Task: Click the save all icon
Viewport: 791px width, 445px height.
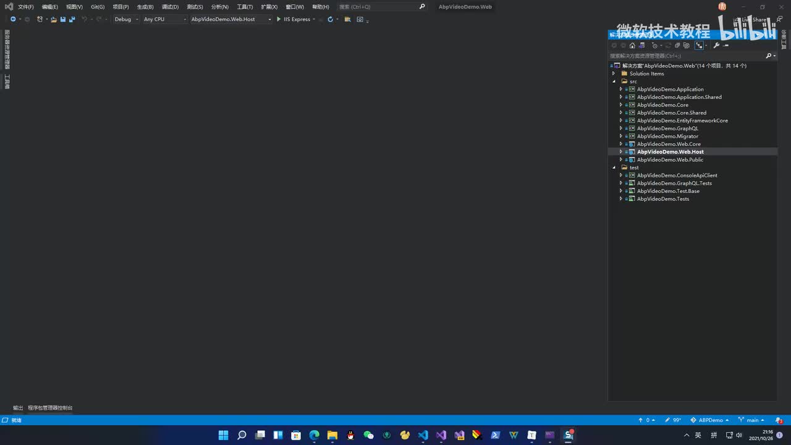Action: [x=72, y=19]
